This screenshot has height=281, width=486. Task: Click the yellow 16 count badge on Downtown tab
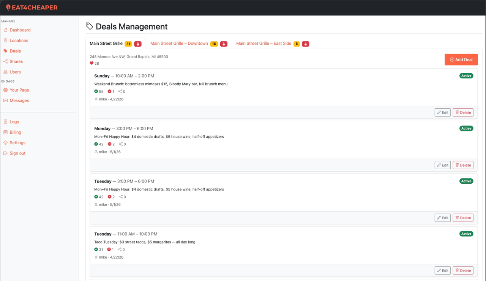(214, 44)
